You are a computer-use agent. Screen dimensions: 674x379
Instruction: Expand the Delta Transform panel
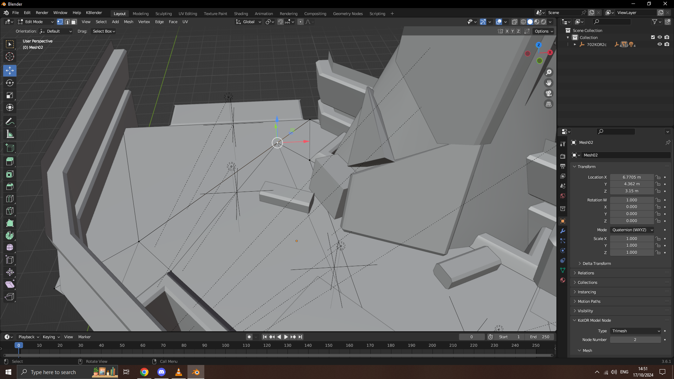coord(597,264)
